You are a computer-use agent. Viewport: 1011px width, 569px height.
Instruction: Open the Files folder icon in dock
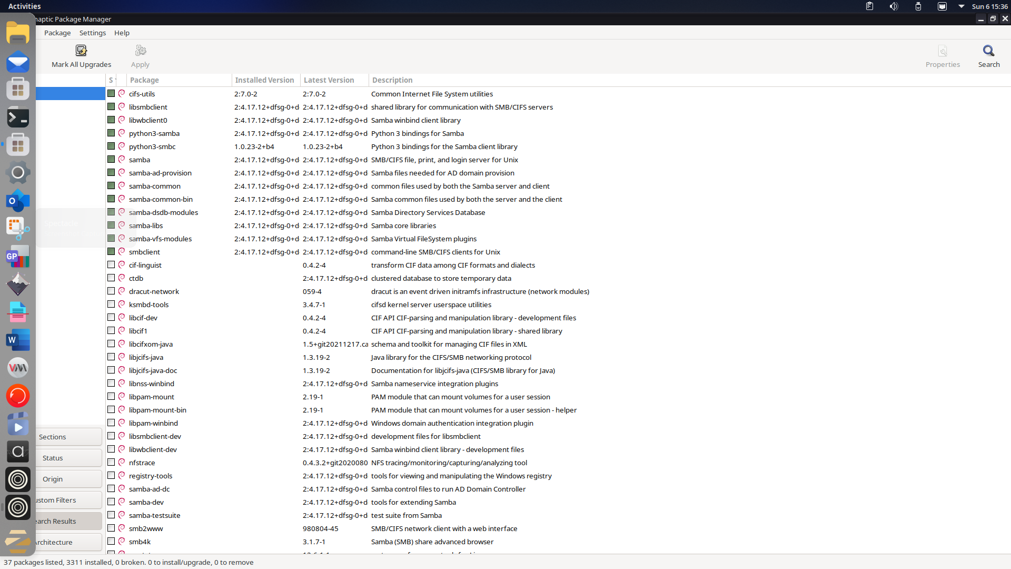coord(18,34)
